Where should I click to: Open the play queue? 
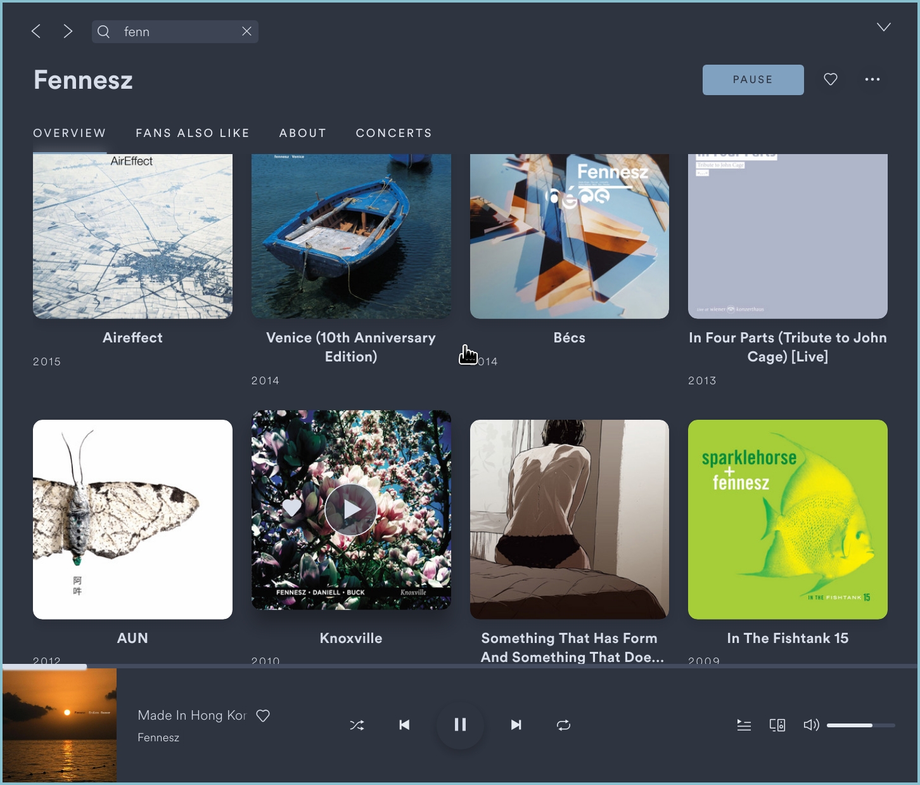click(744, 725)
